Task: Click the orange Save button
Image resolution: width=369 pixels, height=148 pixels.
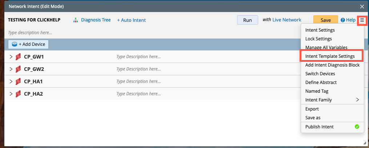Action: (325, 20)
